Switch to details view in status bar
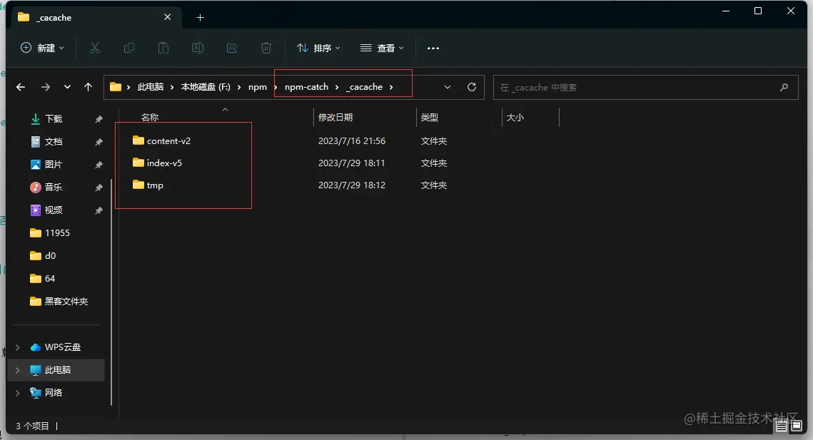The height and width of the screenshot is (440, 813). click(x=782, y=426)
